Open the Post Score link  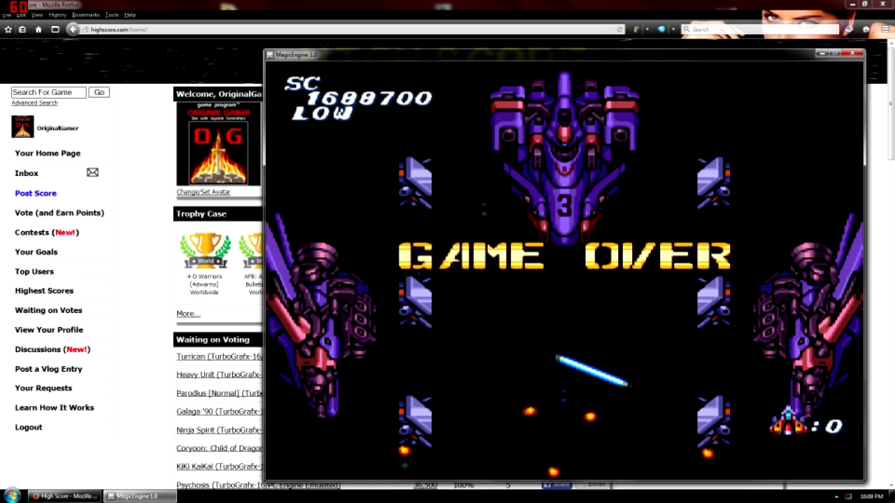[36, 193]
